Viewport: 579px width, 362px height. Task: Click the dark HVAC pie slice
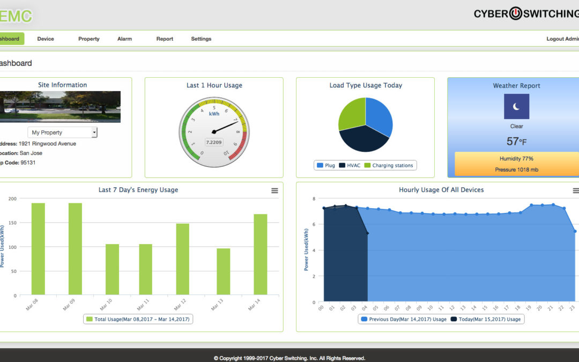coord(363,139)
